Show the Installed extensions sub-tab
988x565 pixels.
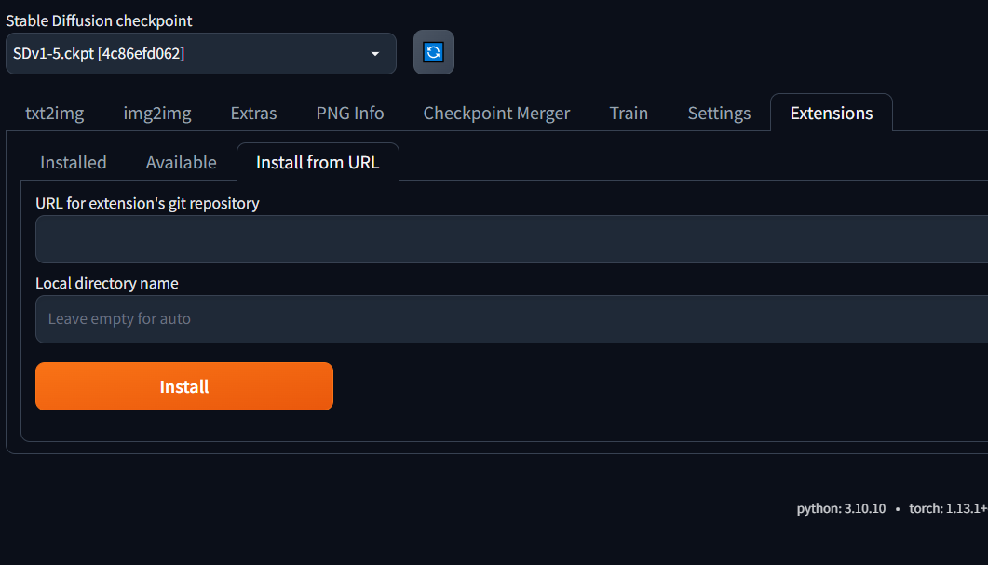pyautogui.click(x=74, y=162)
